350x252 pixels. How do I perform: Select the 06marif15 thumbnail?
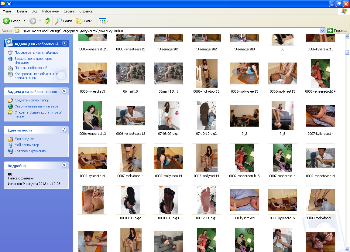pos(131,73)
